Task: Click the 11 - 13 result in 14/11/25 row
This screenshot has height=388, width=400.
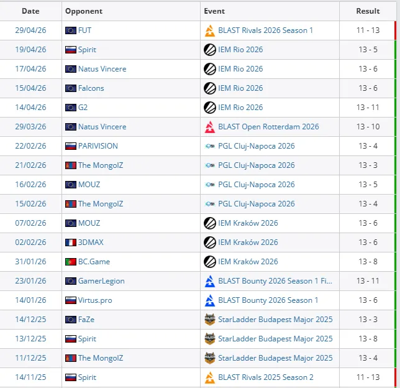Action: click(368, 377)
